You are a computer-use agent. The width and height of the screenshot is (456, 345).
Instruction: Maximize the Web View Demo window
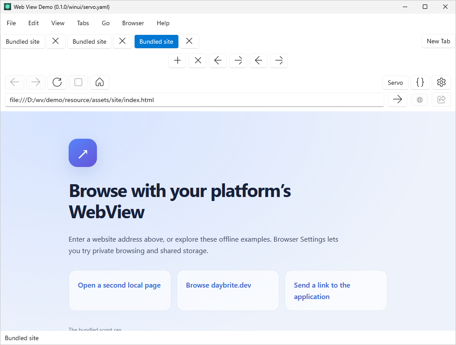click(x=425, y=7)
